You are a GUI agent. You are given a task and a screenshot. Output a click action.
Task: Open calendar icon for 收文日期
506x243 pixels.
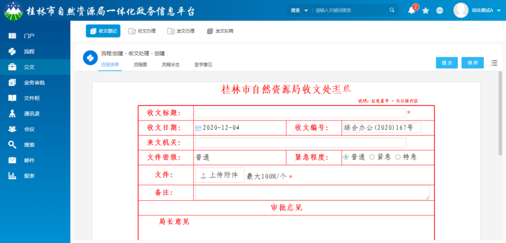point(198,128)
